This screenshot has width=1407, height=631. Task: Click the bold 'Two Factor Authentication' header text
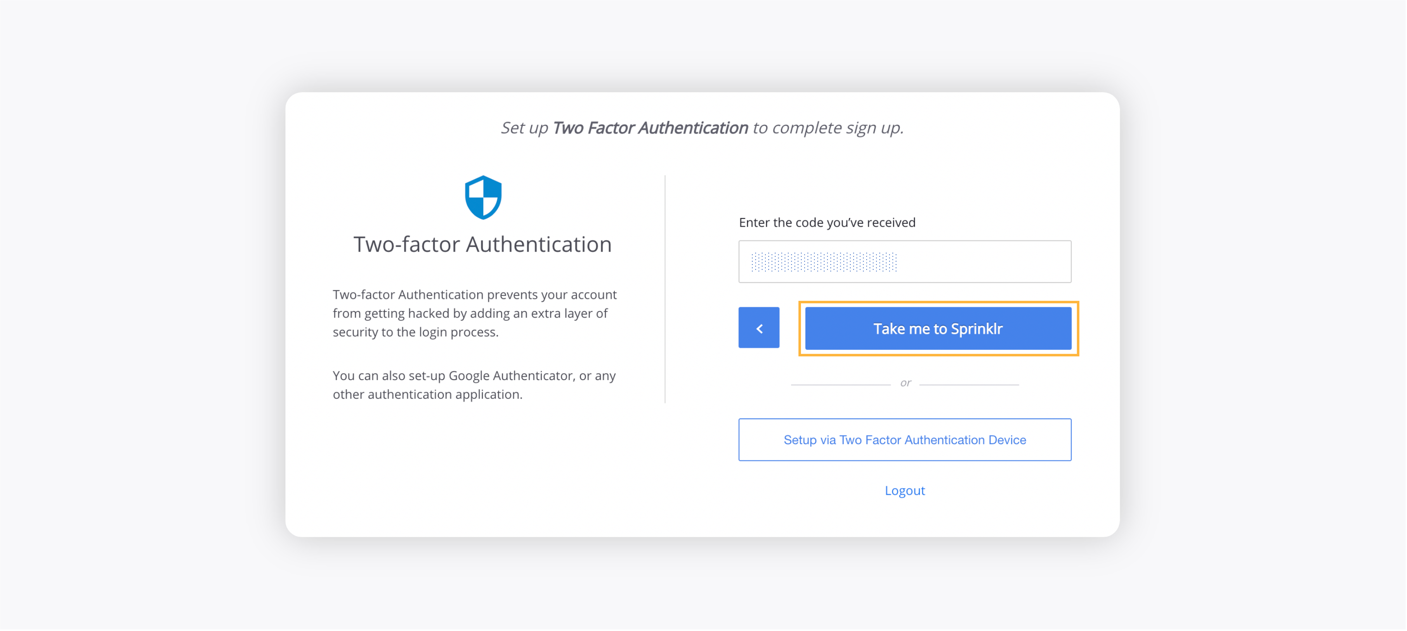pyautogui.click(x=650, y=128)
